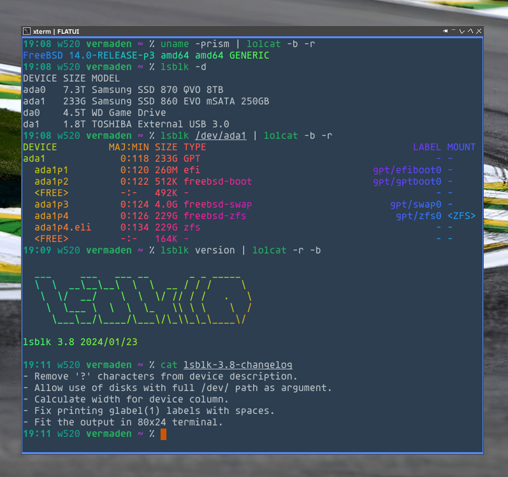Click '14.0-RELEASE-p3' version text
The height and width of the screenshot is (477, 508).
[112, 55]
